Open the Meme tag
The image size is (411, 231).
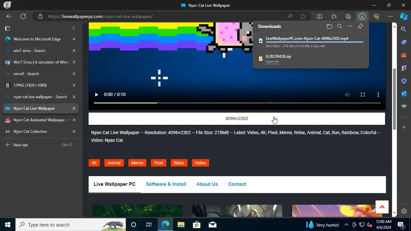click(137, 163)
